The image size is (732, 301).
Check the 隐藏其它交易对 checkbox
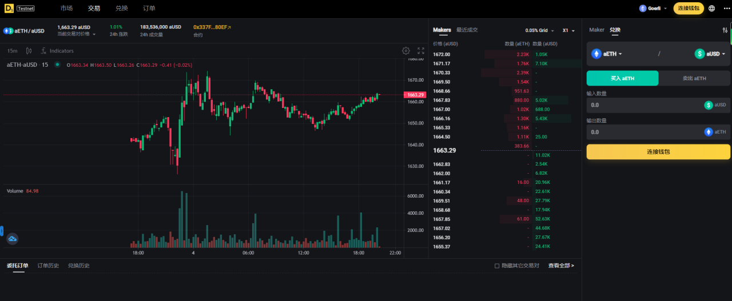(x=497, y=266)
